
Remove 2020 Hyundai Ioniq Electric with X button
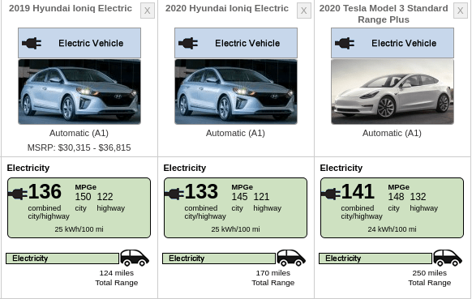pyautogui.click(x=304, y=11)
